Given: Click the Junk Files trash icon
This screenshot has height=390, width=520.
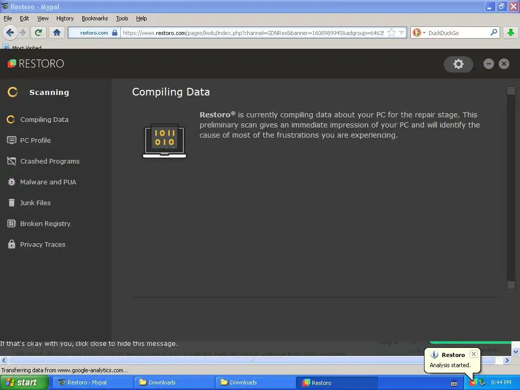Looking at the screenshot, I should point(11,203).
